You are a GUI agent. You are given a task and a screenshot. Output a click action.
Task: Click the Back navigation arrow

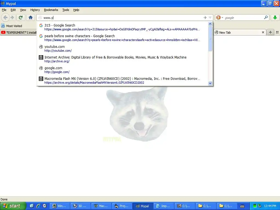pyautogui.click(x=5, y=17)
